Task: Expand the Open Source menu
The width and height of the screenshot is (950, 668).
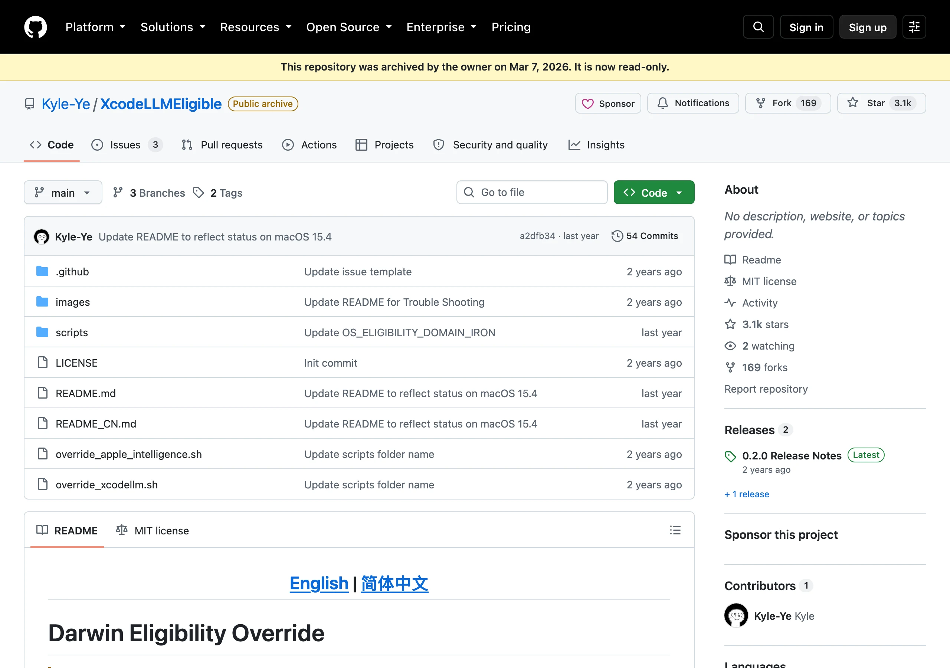Action: click(349, 27)
